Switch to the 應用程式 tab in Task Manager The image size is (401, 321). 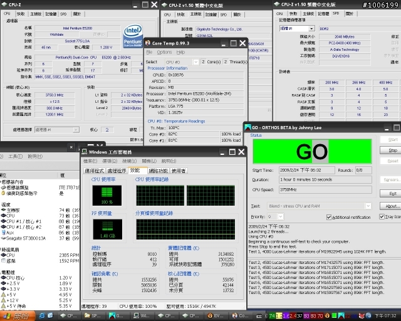pyautogui.click(x=95, y=171)
